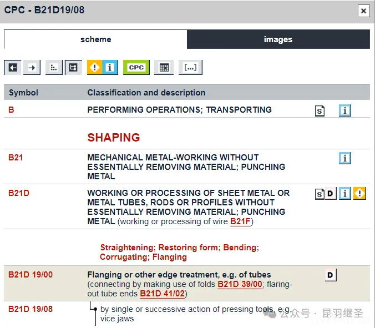Viewport: 375px width, 328px height.
Task: Toggle the blue info notes toolbar button
Action: click(110, 68)
